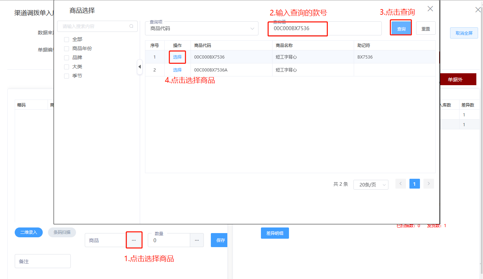Screen dimensions: 483x279
Task: Click the 重置 button
Action: coord(426,29)
